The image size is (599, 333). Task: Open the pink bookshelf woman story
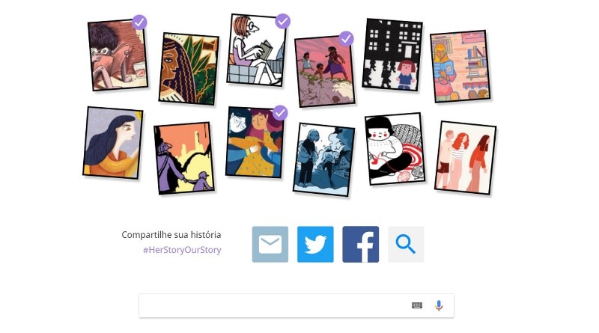click(460, 66)
